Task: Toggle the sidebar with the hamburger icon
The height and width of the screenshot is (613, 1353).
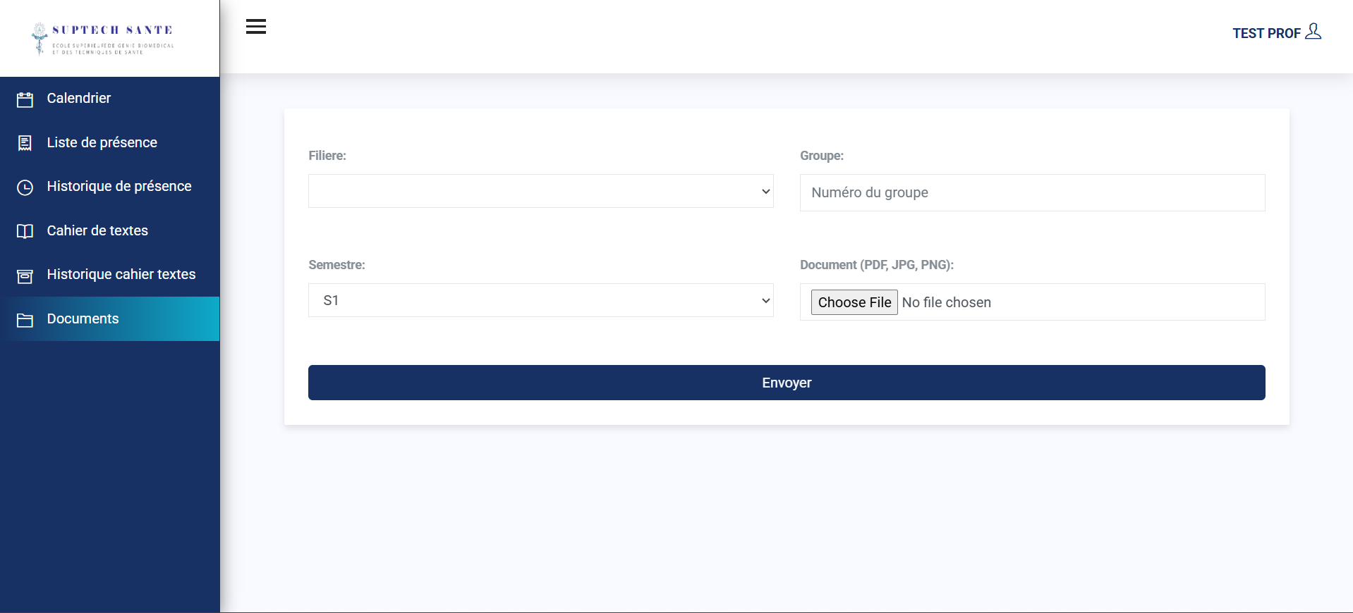Action: [x=256, y=27]
